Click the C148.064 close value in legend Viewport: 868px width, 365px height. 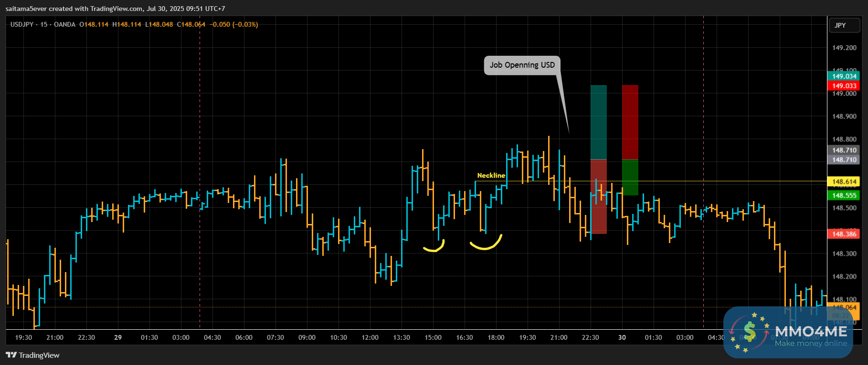pos(191,24)
